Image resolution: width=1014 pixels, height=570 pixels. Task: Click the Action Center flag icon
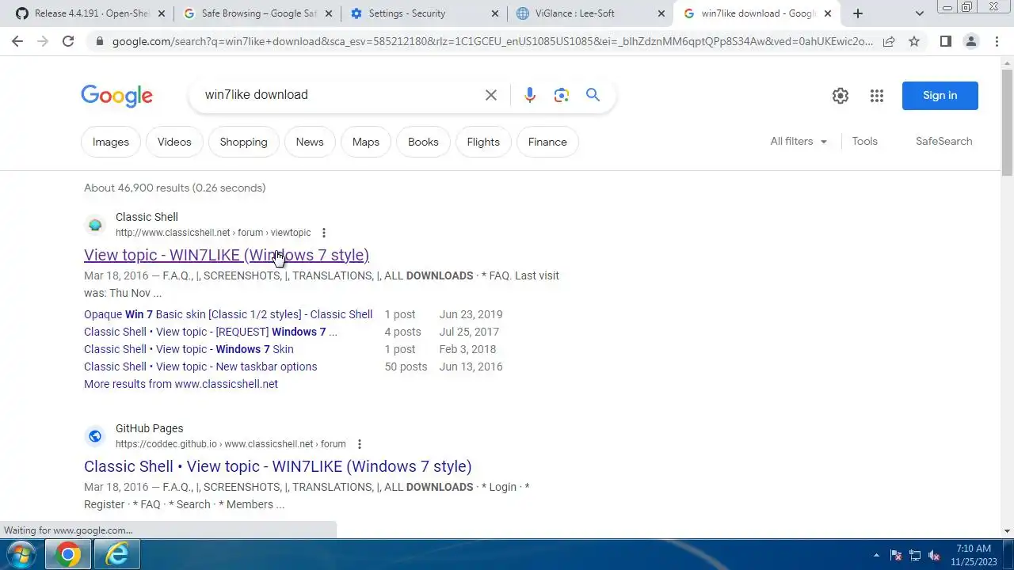[896, 555]
